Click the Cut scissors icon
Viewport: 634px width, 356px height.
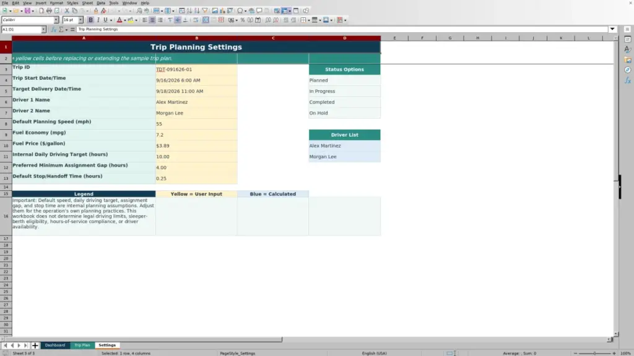tap(67, 11)
